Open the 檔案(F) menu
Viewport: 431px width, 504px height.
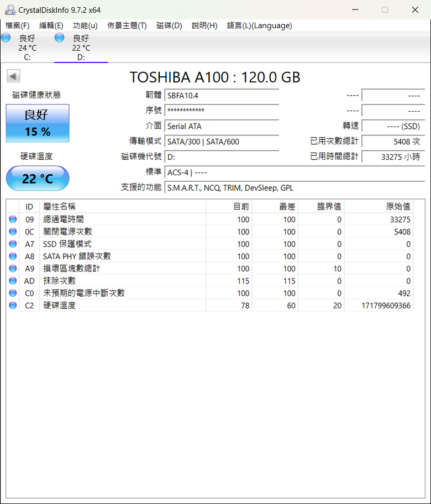[x=17, y=25]
